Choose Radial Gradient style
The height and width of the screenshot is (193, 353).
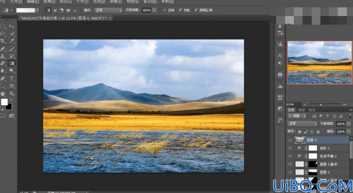55,10
